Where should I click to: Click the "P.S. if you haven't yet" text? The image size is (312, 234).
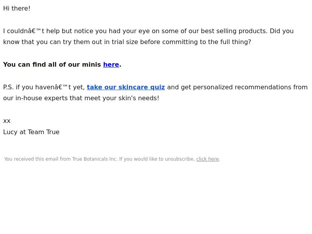coord(44,87)
